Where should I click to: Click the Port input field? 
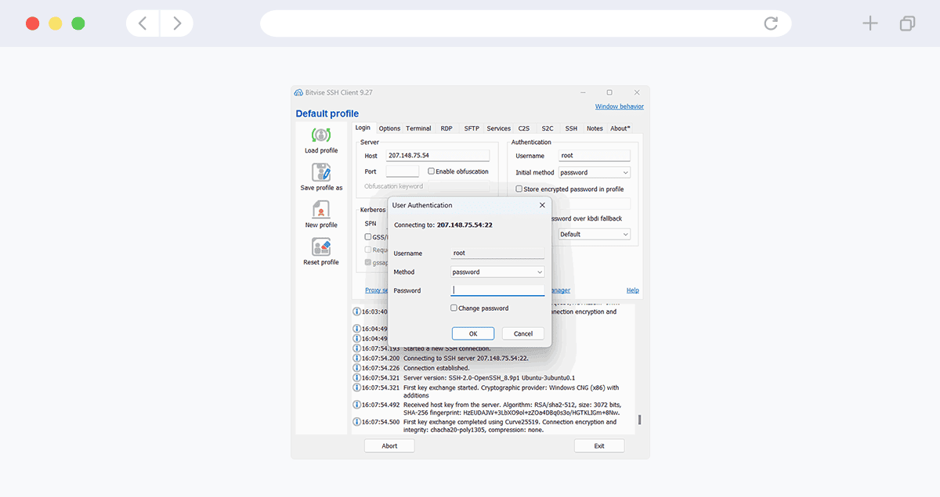click(x=403, y=171)
